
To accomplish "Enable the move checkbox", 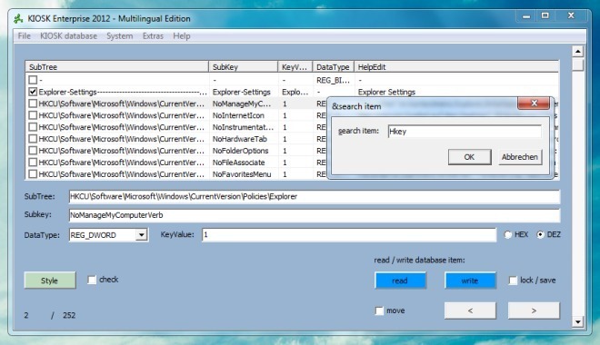I will click(379, 310).
